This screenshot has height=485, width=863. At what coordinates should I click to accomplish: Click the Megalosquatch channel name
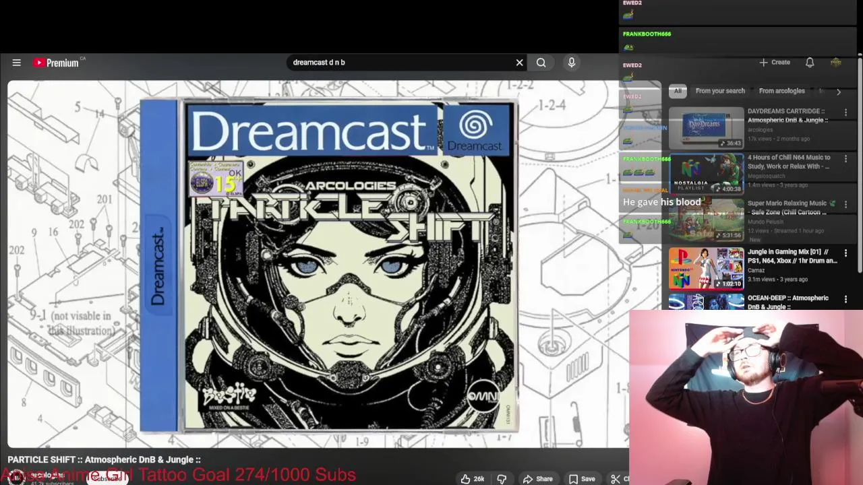pyautogui.click(x=766, y=176)
